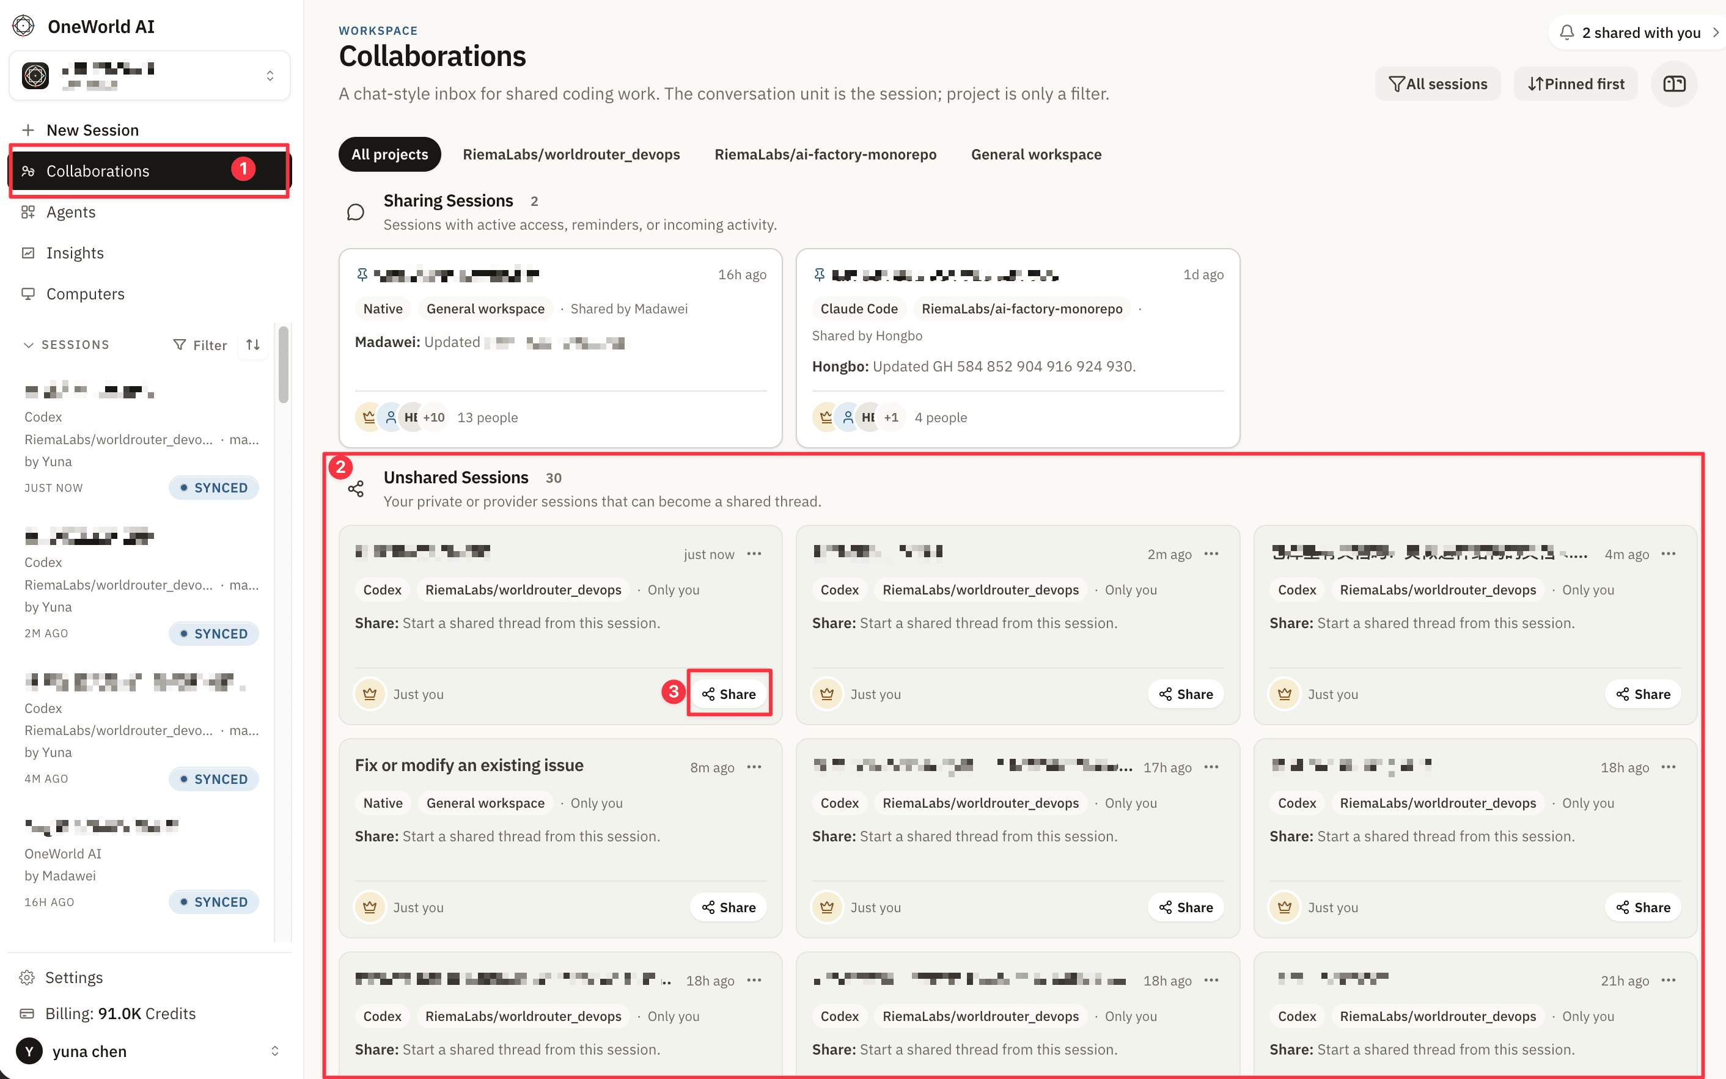Collapse the SESSIONS list chevron
The width and height of the screenshot is (1726, 1079).
29,345
